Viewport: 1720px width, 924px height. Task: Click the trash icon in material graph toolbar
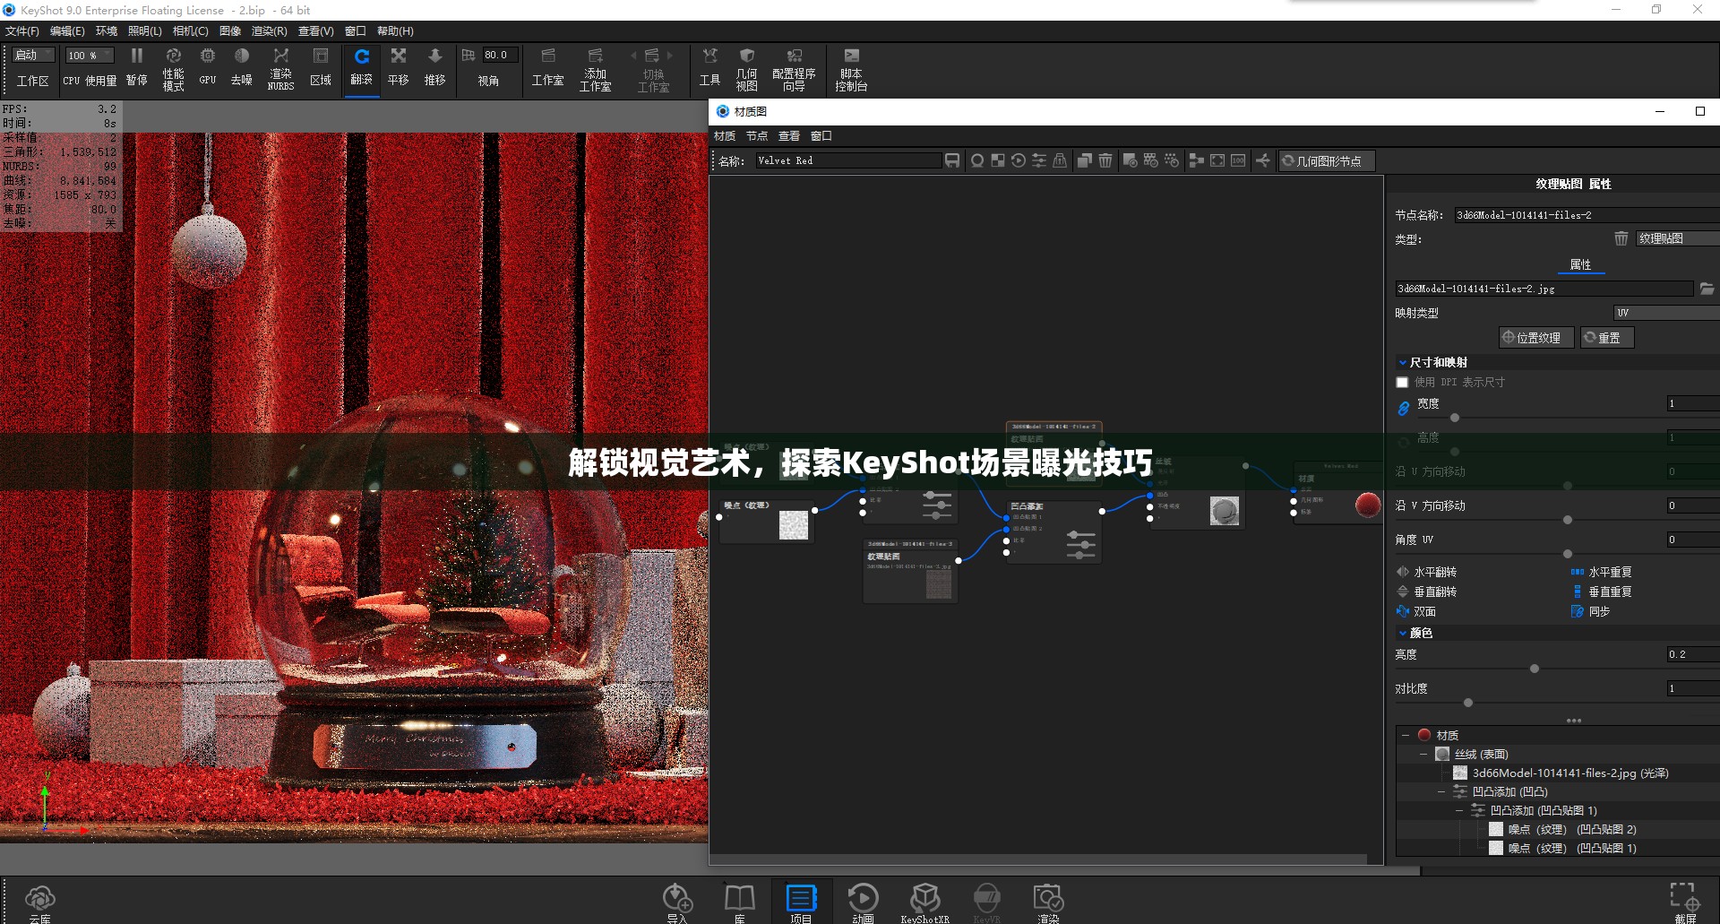pyautogui.click(x=1105, y=160)
